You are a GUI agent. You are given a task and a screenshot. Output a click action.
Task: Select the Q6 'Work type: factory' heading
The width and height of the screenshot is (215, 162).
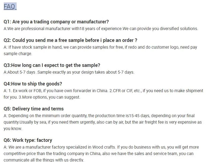28,140
